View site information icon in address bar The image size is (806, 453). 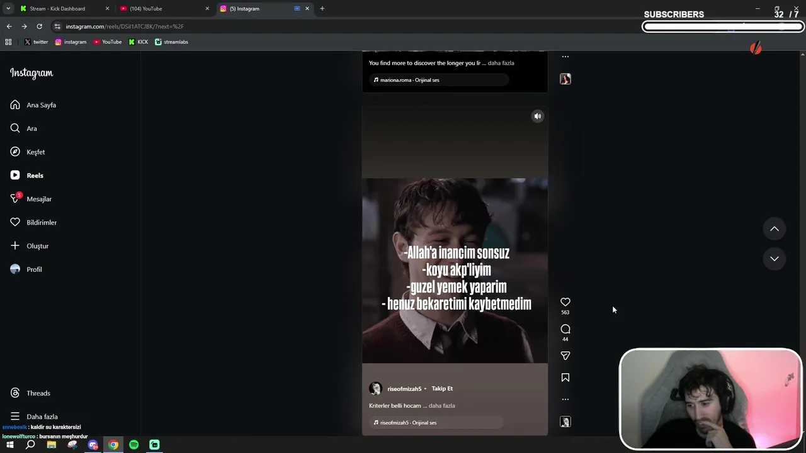(x=57, y=26)
